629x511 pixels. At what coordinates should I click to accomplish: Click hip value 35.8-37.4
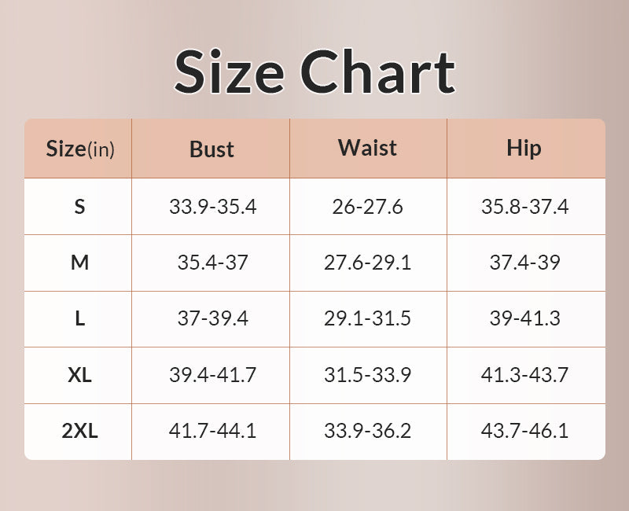524,207
